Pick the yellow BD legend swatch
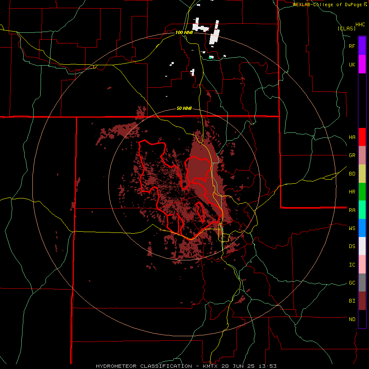369x369 pixels. (x=362, y=174)
